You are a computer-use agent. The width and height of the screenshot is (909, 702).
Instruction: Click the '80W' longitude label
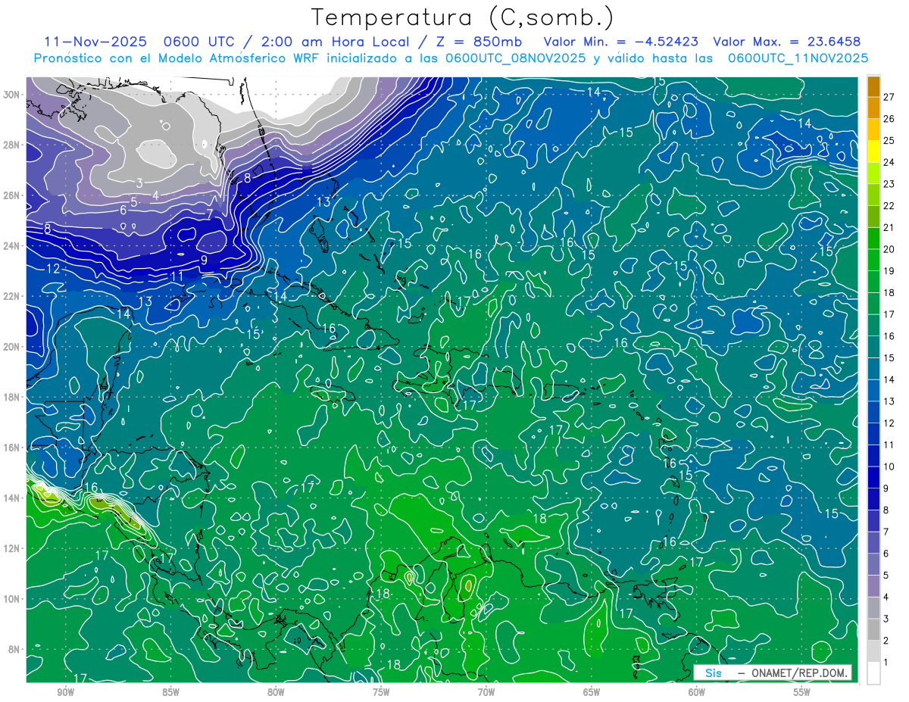click(276, 691)
